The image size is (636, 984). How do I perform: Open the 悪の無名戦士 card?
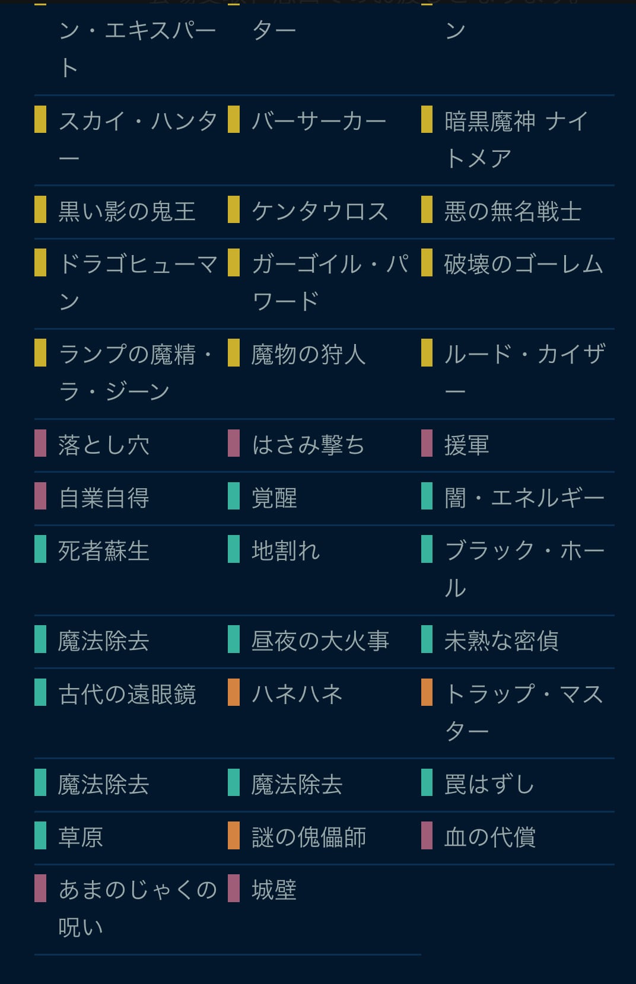(513, 211)
